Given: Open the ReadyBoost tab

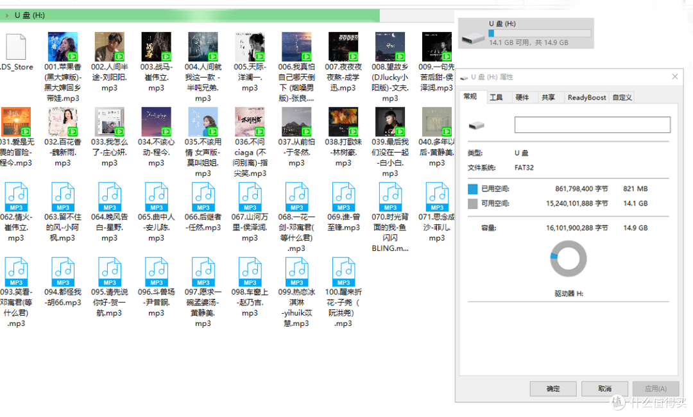Looking at the screenshot, I should pos(587,97).
